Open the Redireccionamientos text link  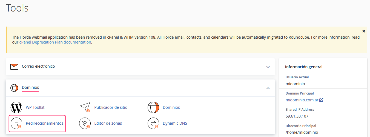pyautogui.click(x=44, y=123)
